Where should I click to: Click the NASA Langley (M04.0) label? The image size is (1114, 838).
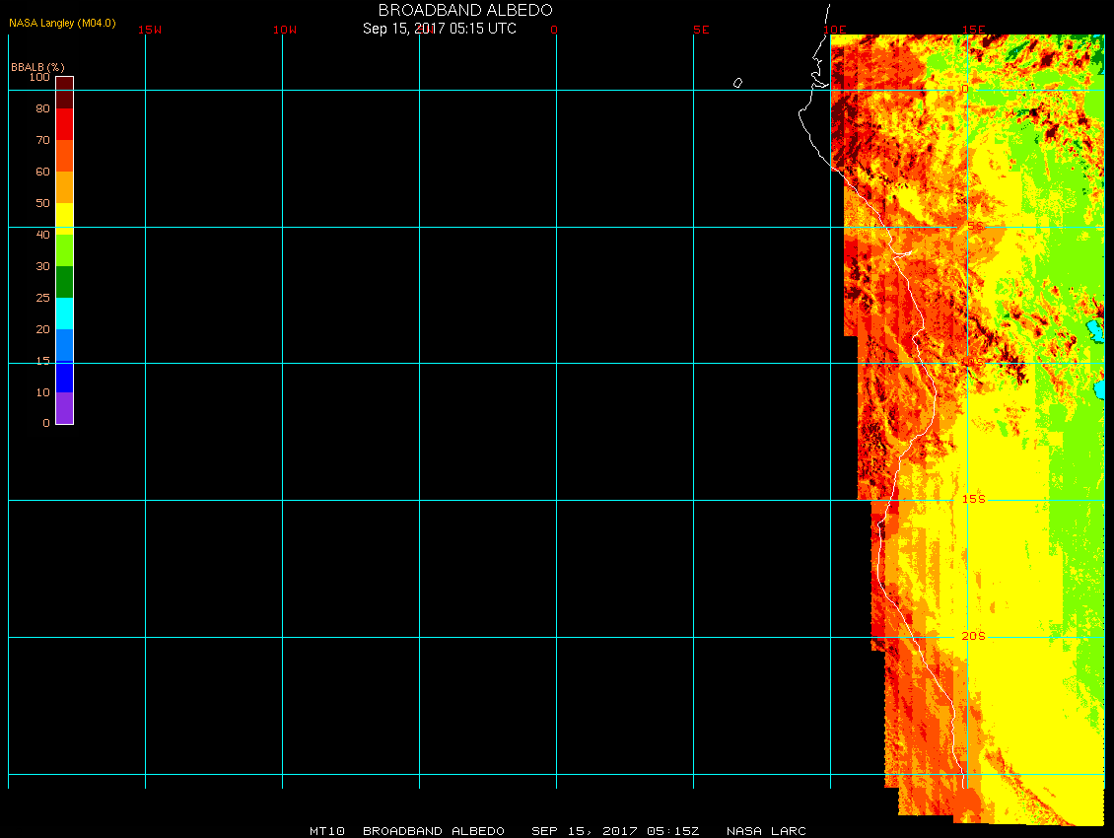tap(62, 23)
